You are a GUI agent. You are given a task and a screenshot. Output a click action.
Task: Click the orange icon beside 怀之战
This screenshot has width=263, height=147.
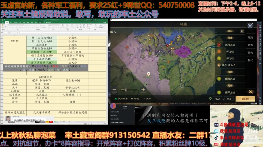click(219, 51)
